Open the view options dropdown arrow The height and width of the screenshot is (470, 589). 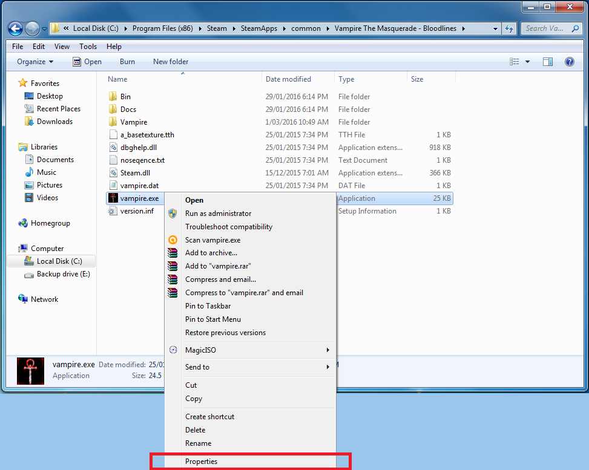tap(527, 62)
